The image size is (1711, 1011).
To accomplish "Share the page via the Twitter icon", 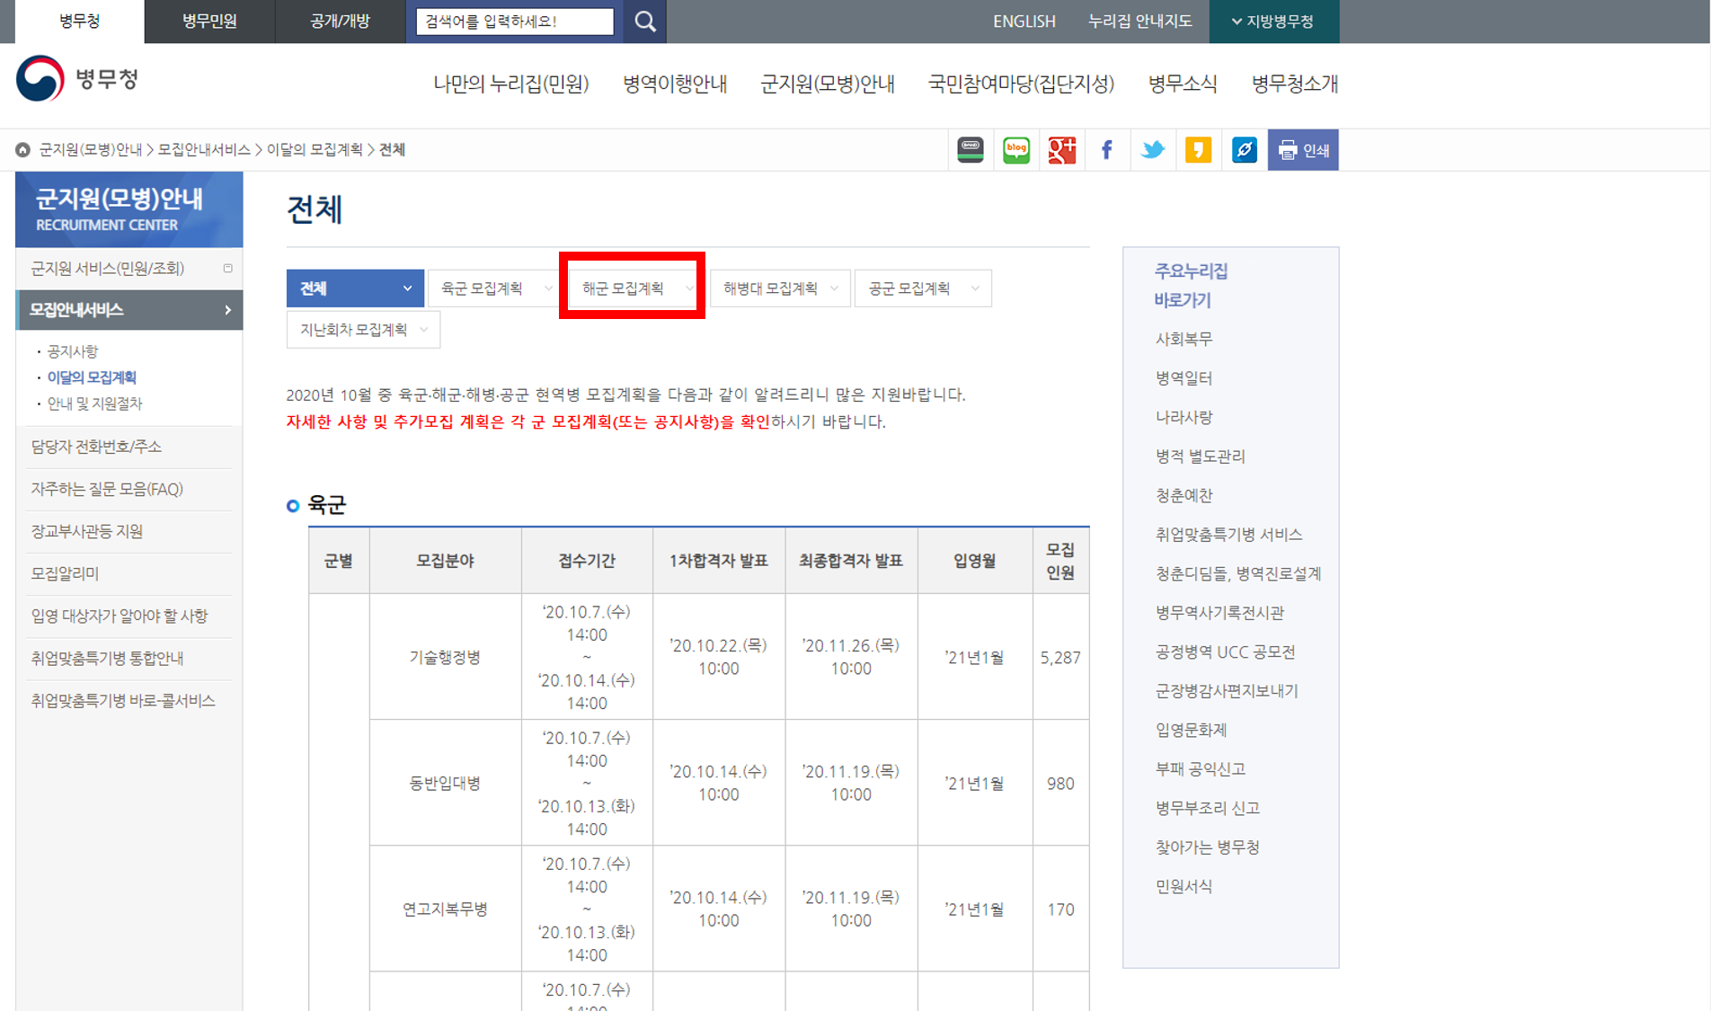I will tap(1153, 149).
